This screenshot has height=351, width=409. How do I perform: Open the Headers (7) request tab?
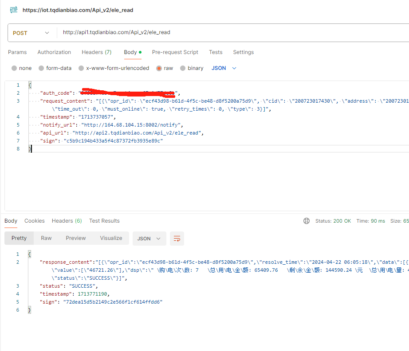97,52
